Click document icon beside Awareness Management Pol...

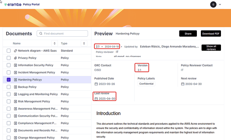click(15, 109)
